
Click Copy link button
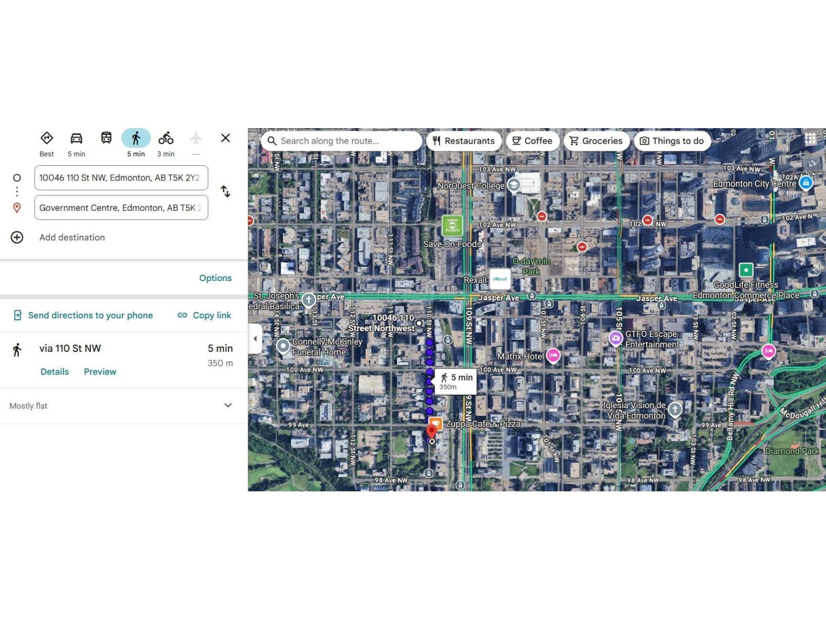pyautogui.click(x=204, y=315)
